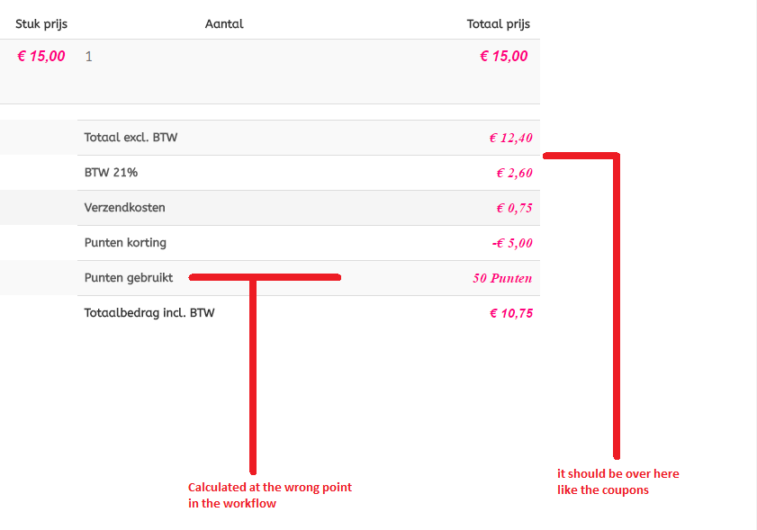Click the Aantal column header
This screenshot has width=757, height=530.
click(x=224, y=23)
